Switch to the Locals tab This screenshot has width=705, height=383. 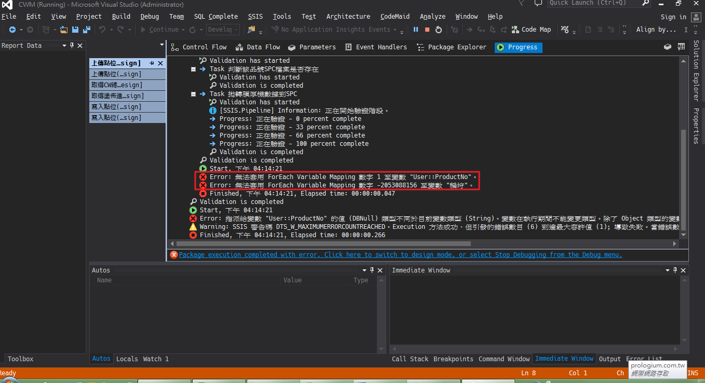[127, 359]
